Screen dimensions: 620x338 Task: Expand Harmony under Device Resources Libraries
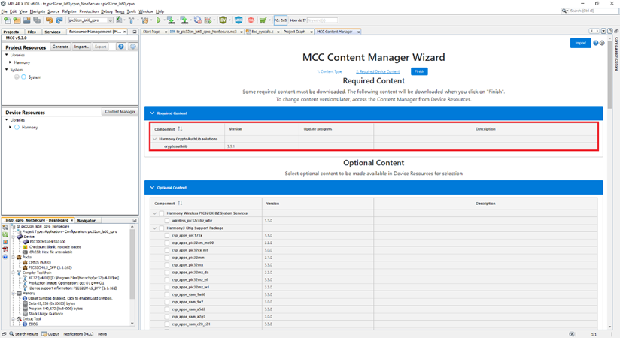coord(11,127)
